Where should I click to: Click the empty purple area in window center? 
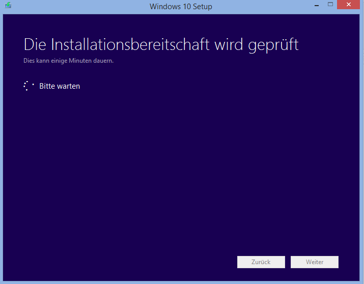tap(182, 163)
